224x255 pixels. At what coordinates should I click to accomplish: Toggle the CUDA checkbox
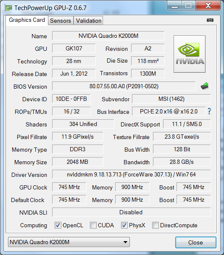(x=93, y=225)
